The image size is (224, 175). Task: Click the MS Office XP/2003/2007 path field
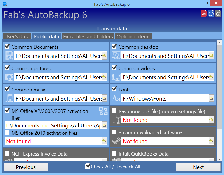[53, 125]
